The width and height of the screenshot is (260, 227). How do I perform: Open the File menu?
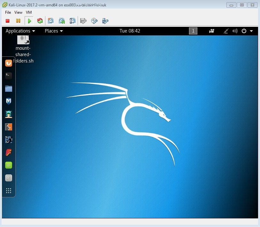(x=8, y=12)
